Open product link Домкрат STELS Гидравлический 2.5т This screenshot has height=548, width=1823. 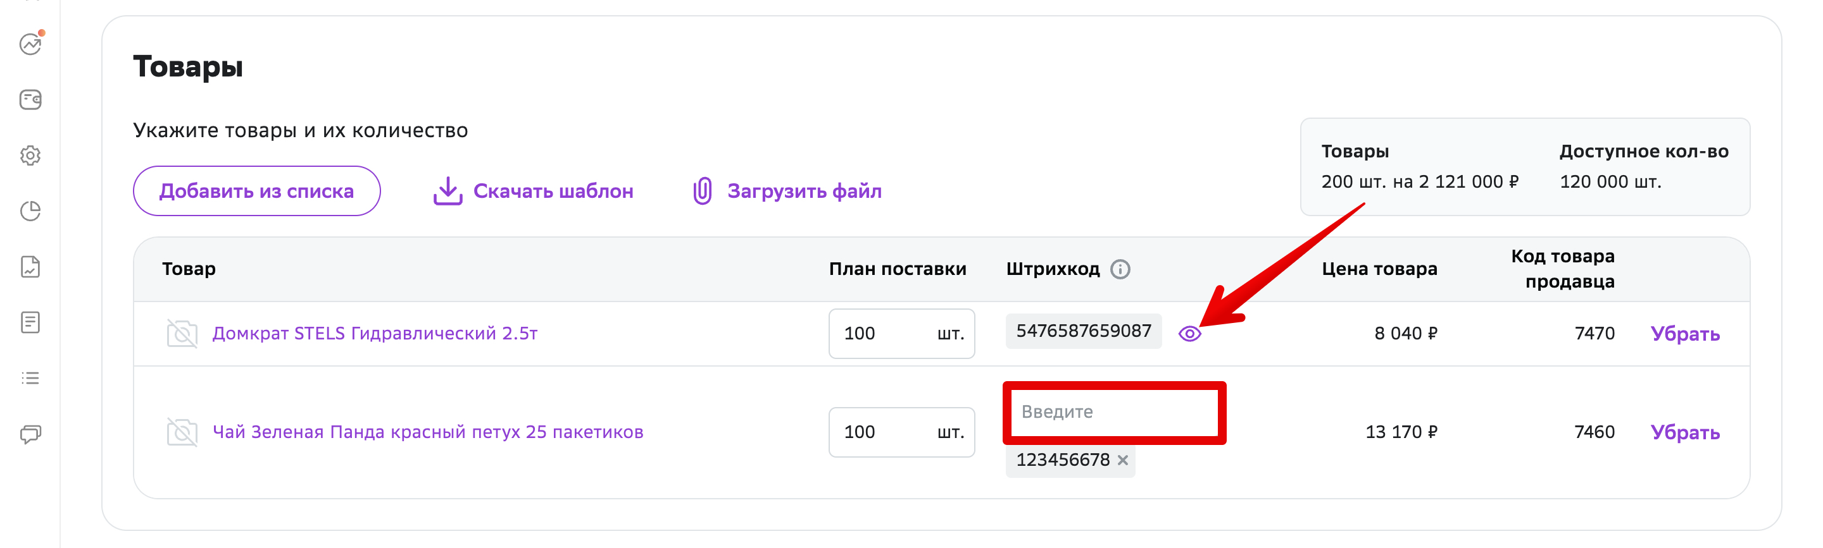tap(375, 333)
